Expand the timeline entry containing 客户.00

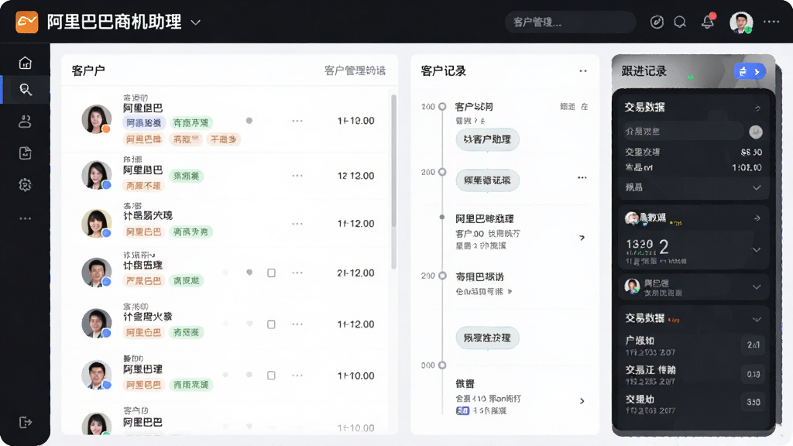pos(582,238)
